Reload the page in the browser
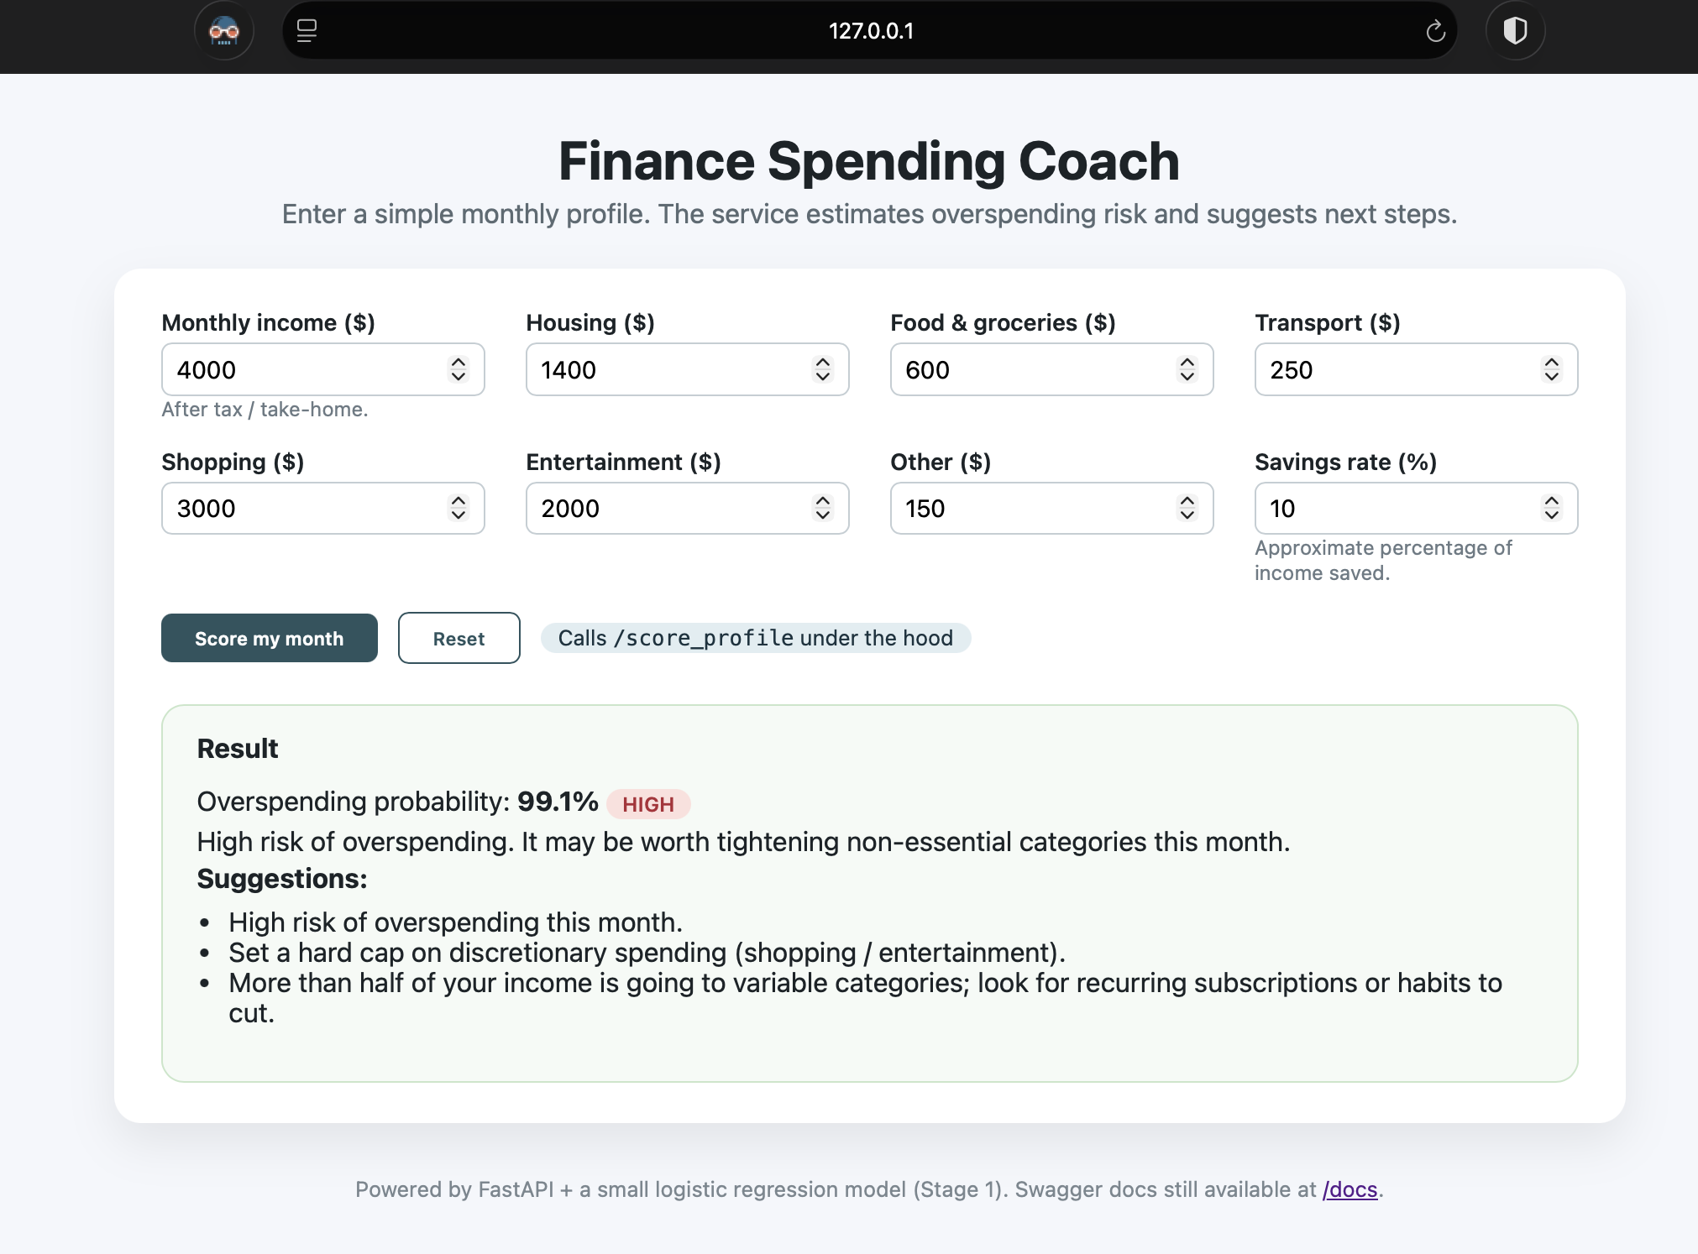This screenshot has height=1254, width=1698. point(1434,30)
